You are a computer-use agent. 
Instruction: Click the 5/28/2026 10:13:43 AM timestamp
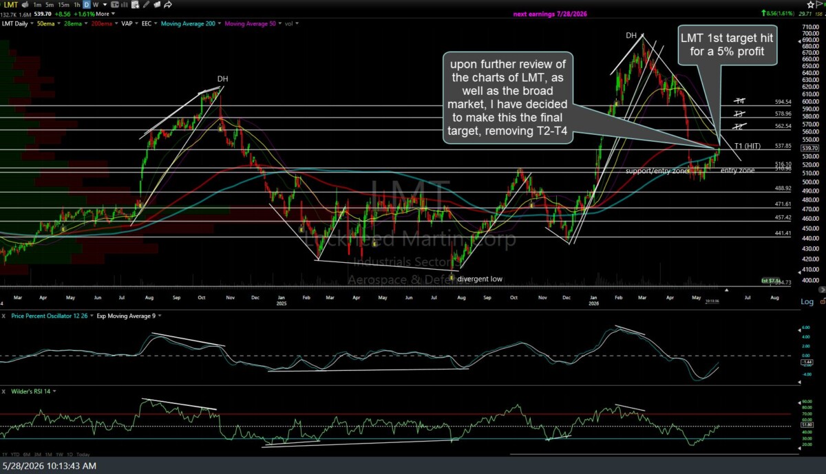pyautogui.click(x=49, y=466)
